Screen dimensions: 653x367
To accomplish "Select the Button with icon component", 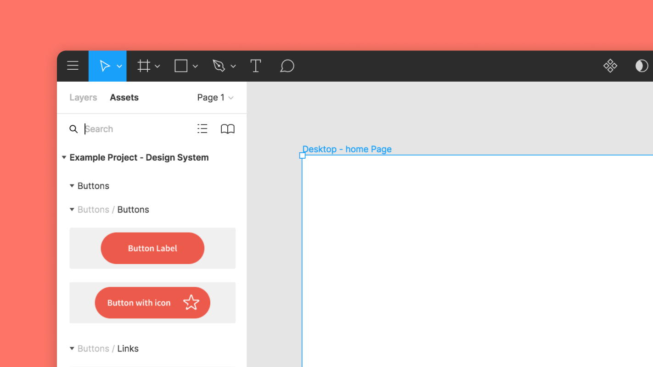I will pyautogui.click(x=152, y=303).
